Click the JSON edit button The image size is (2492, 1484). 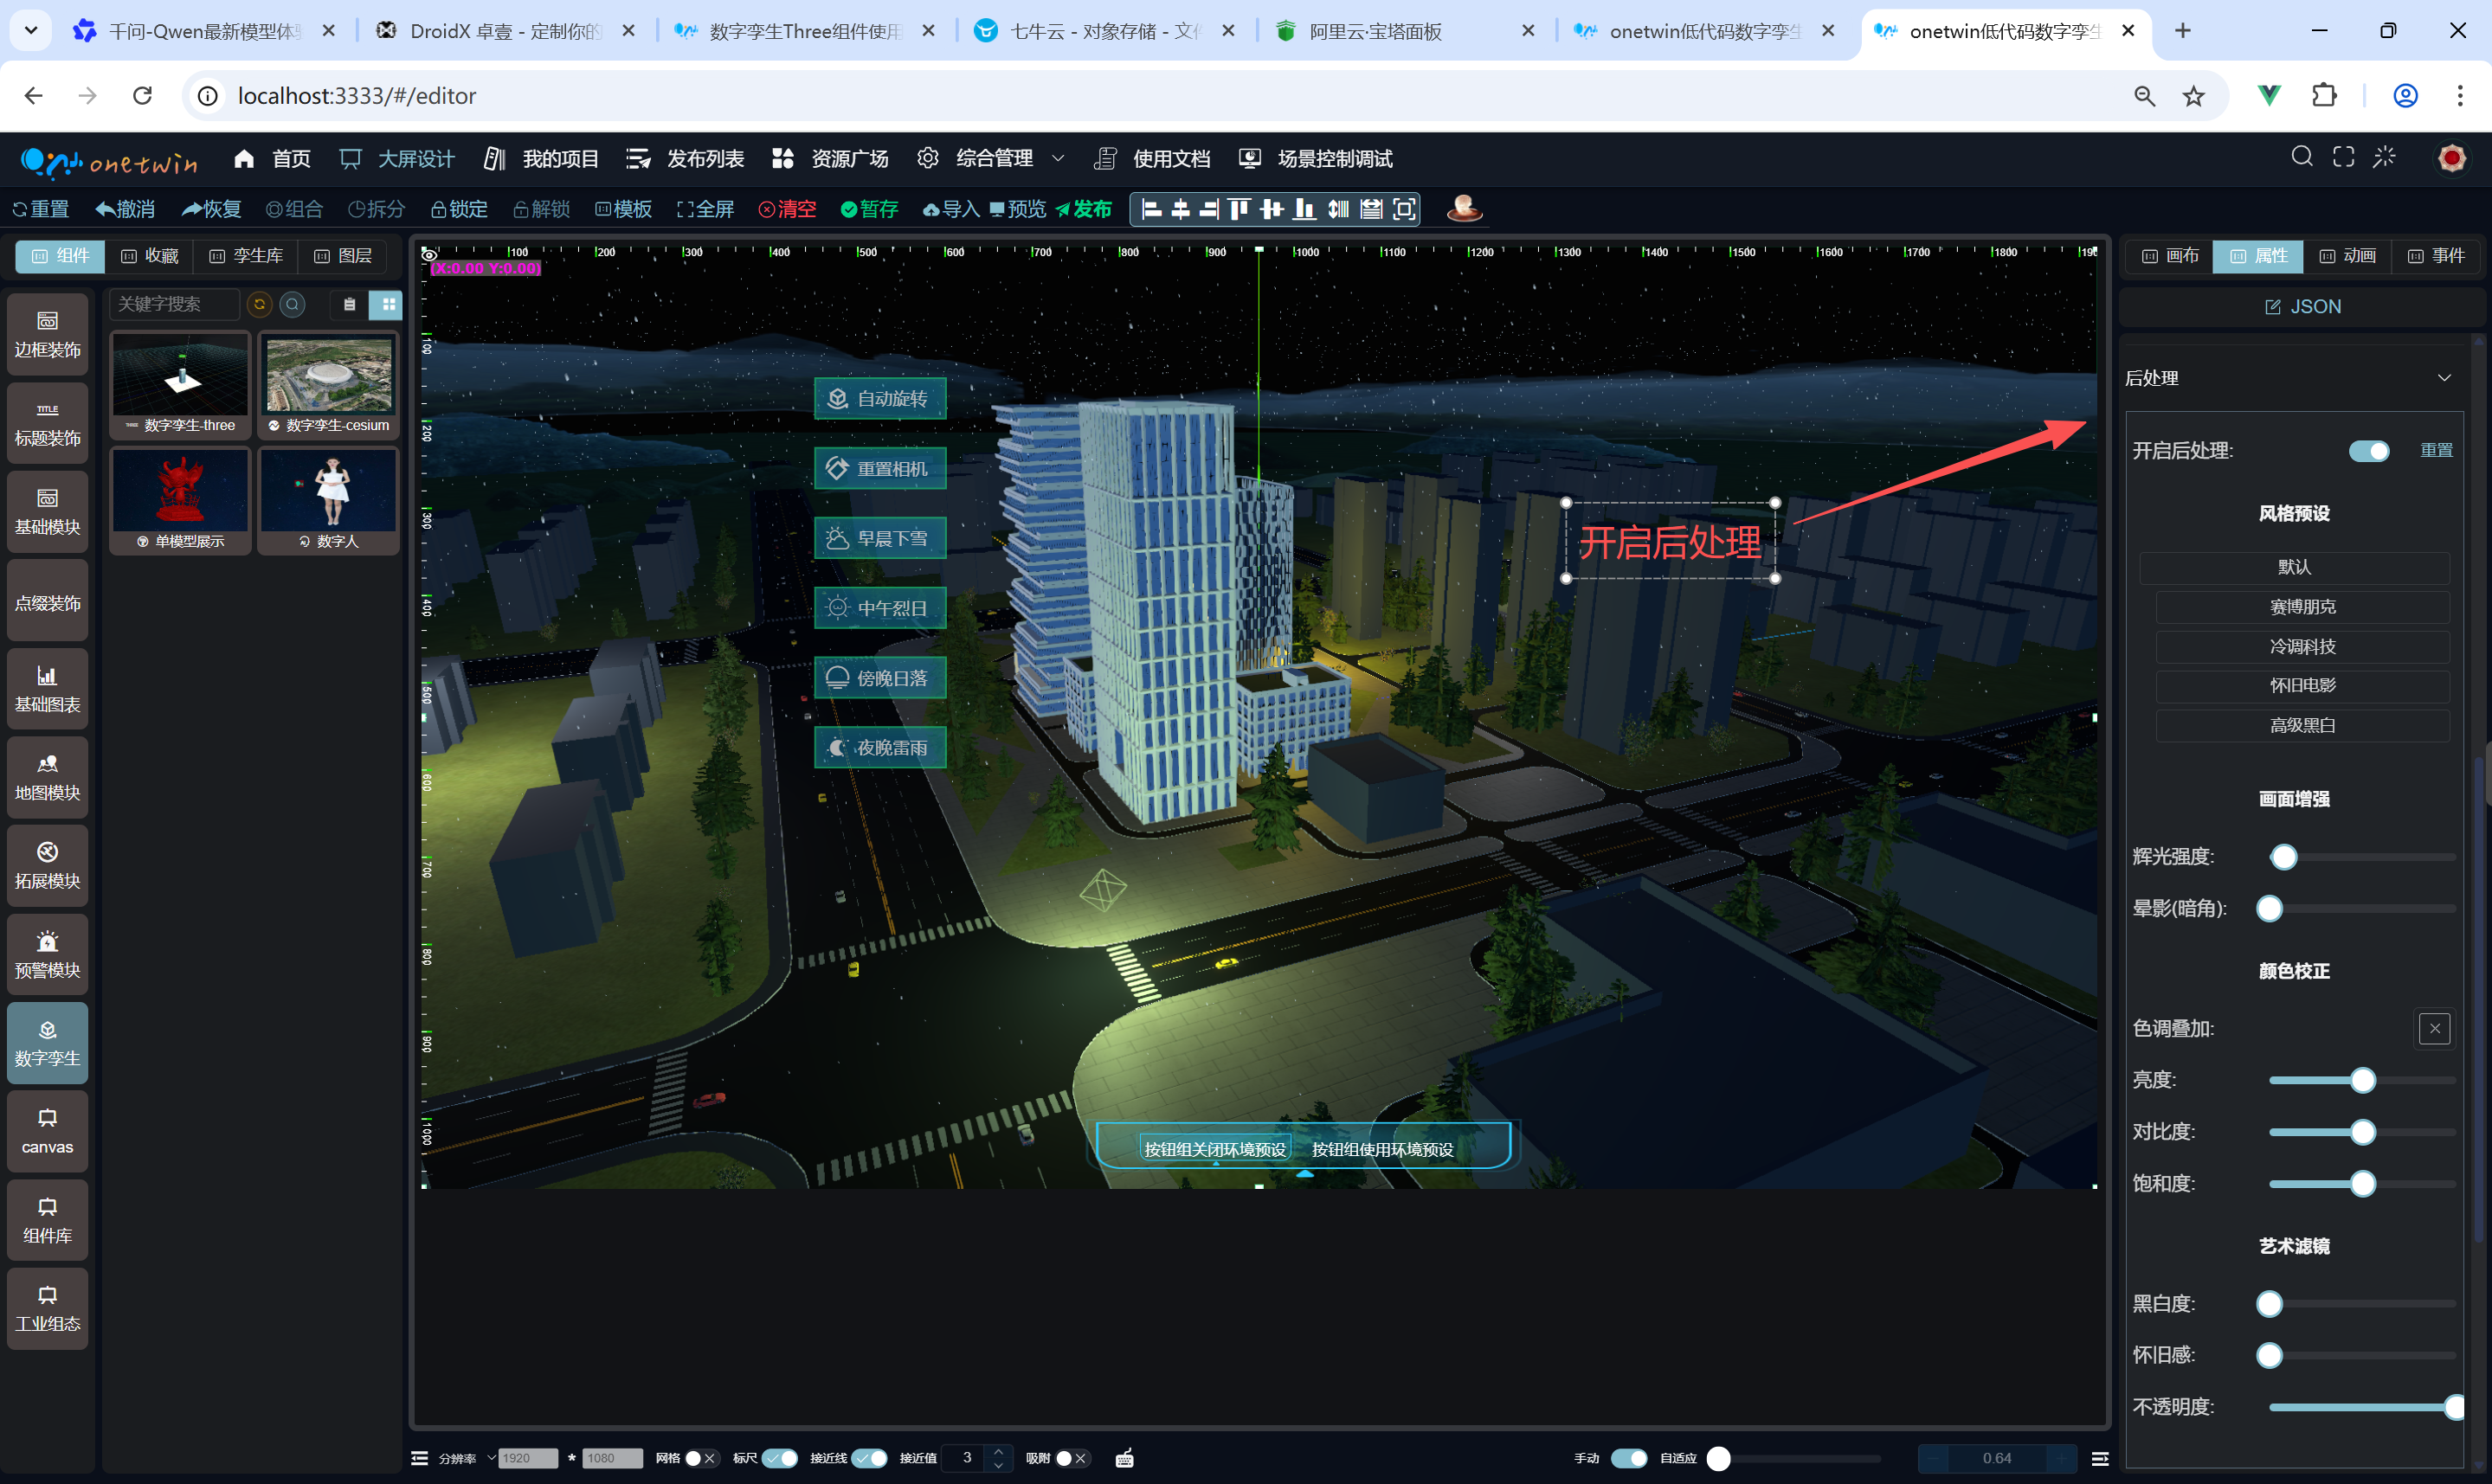2302,307
